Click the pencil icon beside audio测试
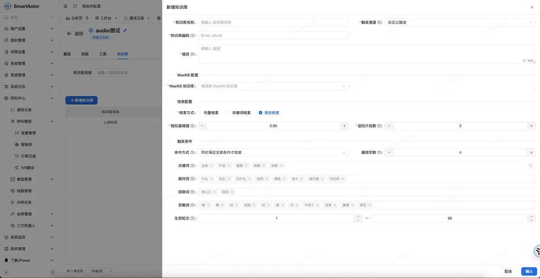540x278 pixels. [x=125, y=30]
